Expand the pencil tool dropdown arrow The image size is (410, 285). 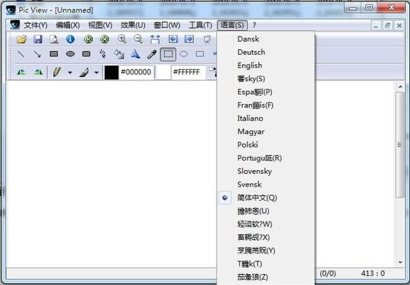coord(70,72)
